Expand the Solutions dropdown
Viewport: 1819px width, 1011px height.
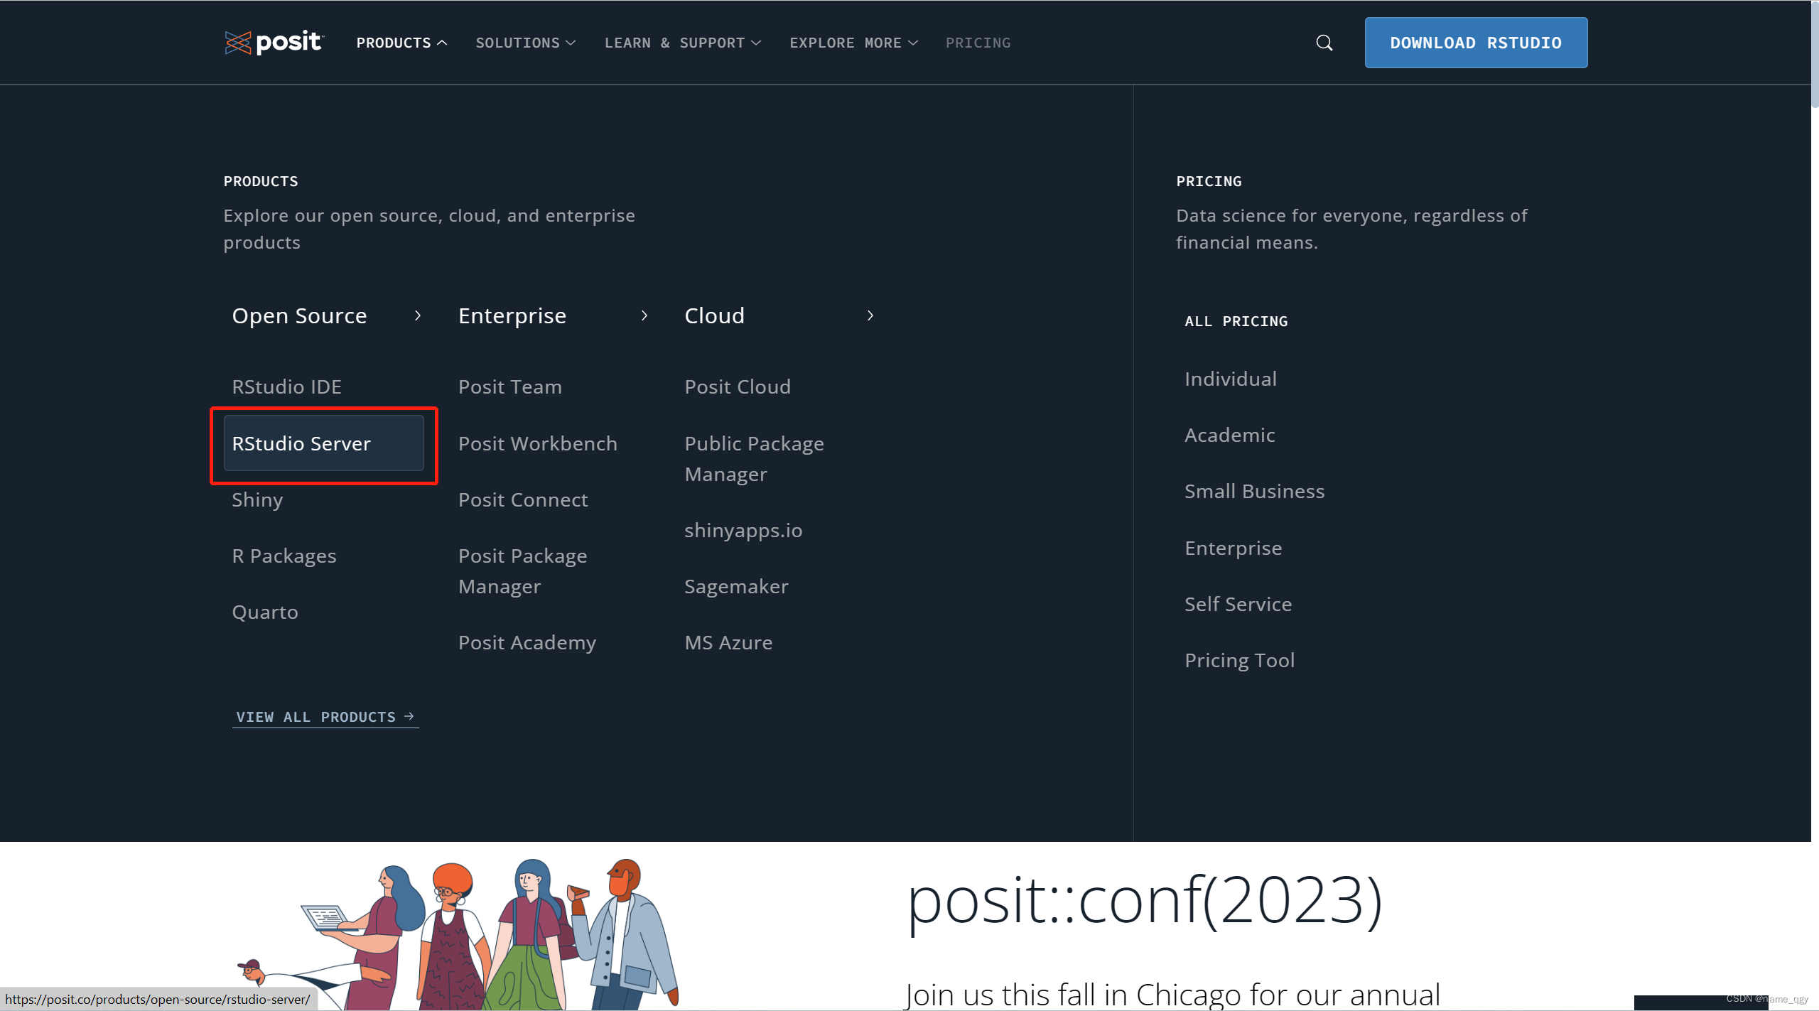tap(525, 43)
